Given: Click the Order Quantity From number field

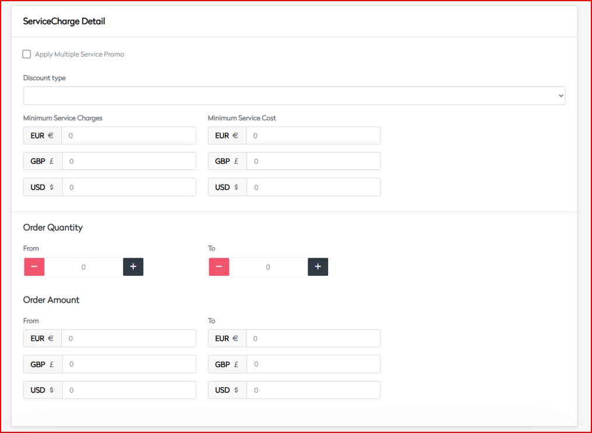Looking at the screenshot, I should 83,267.
